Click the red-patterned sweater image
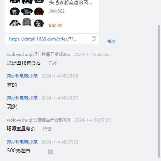Image resolution: width=161 pixels, height=161 pixels. [x=39, y=11]
